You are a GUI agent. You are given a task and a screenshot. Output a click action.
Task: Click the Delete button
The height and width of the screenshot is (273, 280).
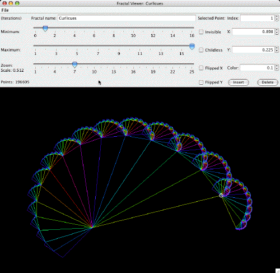coord(268,82)
